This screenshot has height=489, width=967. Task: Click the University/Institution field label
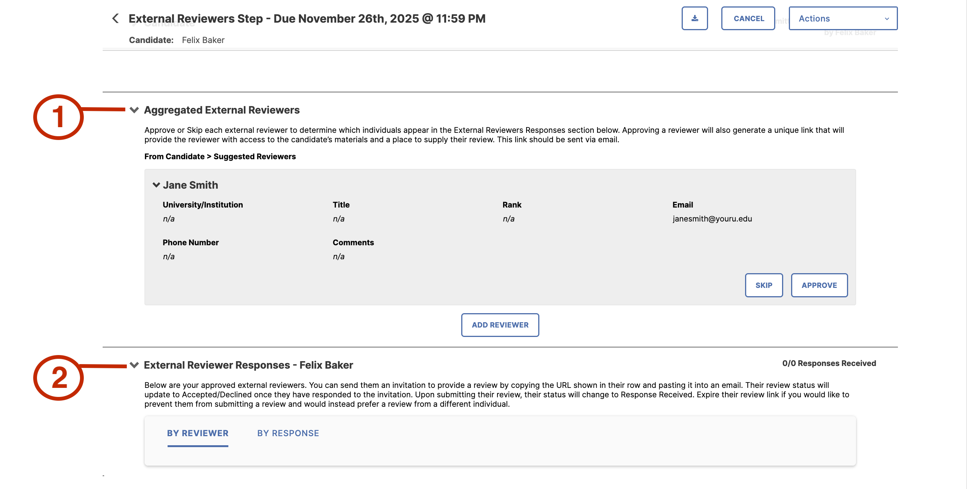tap(203, 205)
